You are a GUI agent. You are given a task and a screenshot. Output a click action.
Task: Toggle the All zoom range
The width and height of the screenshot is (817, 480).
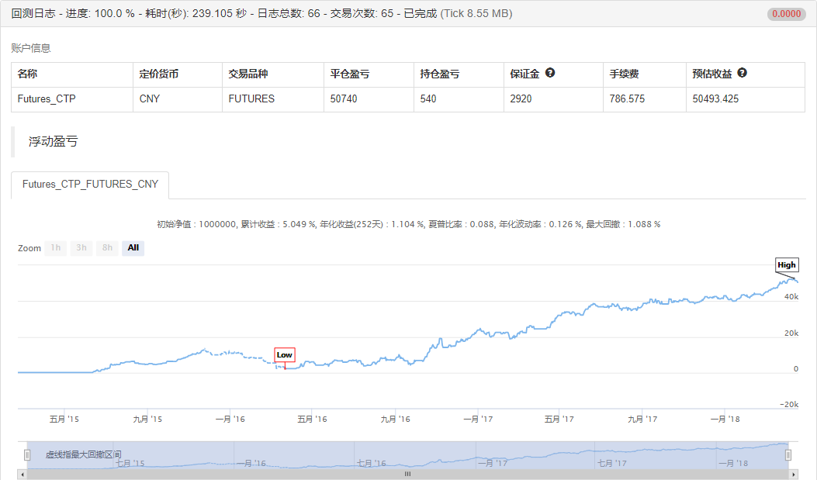pyautogui.click(x=133, y=248)
